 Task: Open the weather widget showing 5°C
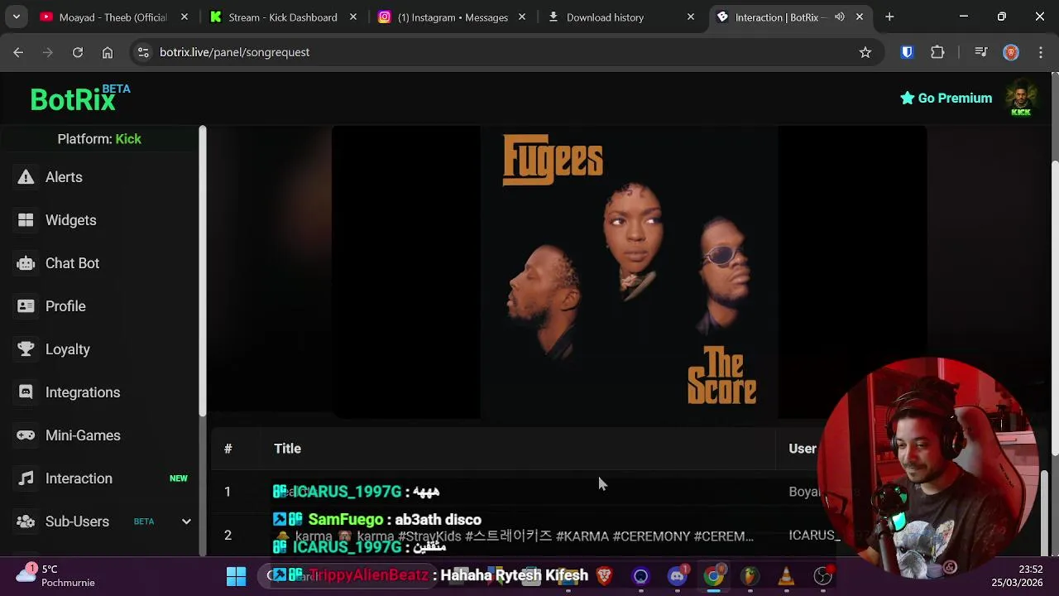pos(56,576)
